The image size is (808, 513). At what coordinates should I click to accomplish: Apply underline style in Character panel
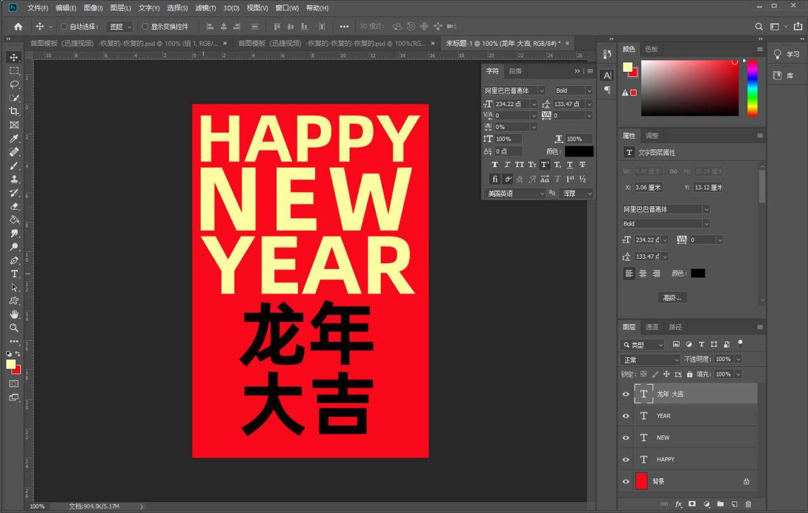pyautogui.click(x=570, y=165)
